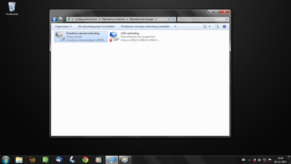
Task: Click the Back navigation arrow
Action: click(x=54, y=19)
